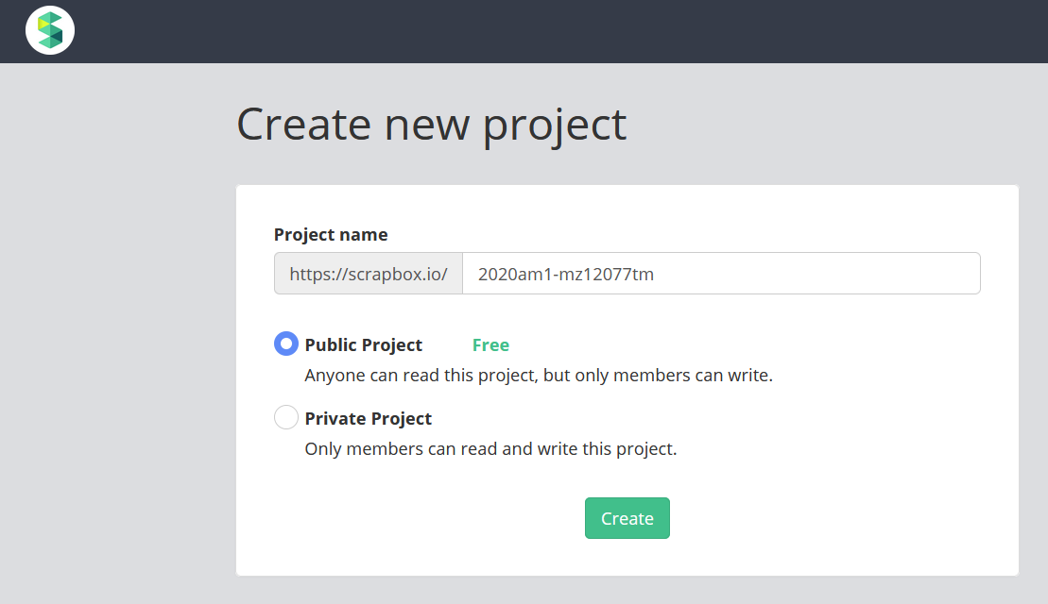Click the "Project name" field label
This screenshot has height=604, width=1048.
tap(331, 235)
